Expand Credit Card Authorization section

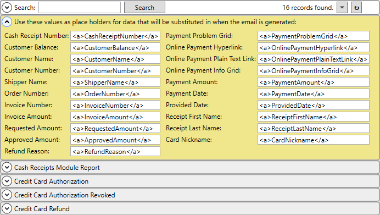click(x=7, y=181)
